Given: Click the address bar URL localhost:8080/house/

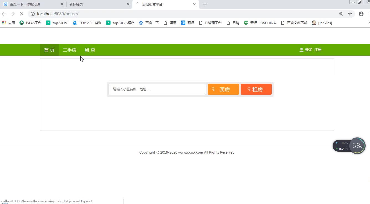Looking at the screenshot, I should [58, 14].
